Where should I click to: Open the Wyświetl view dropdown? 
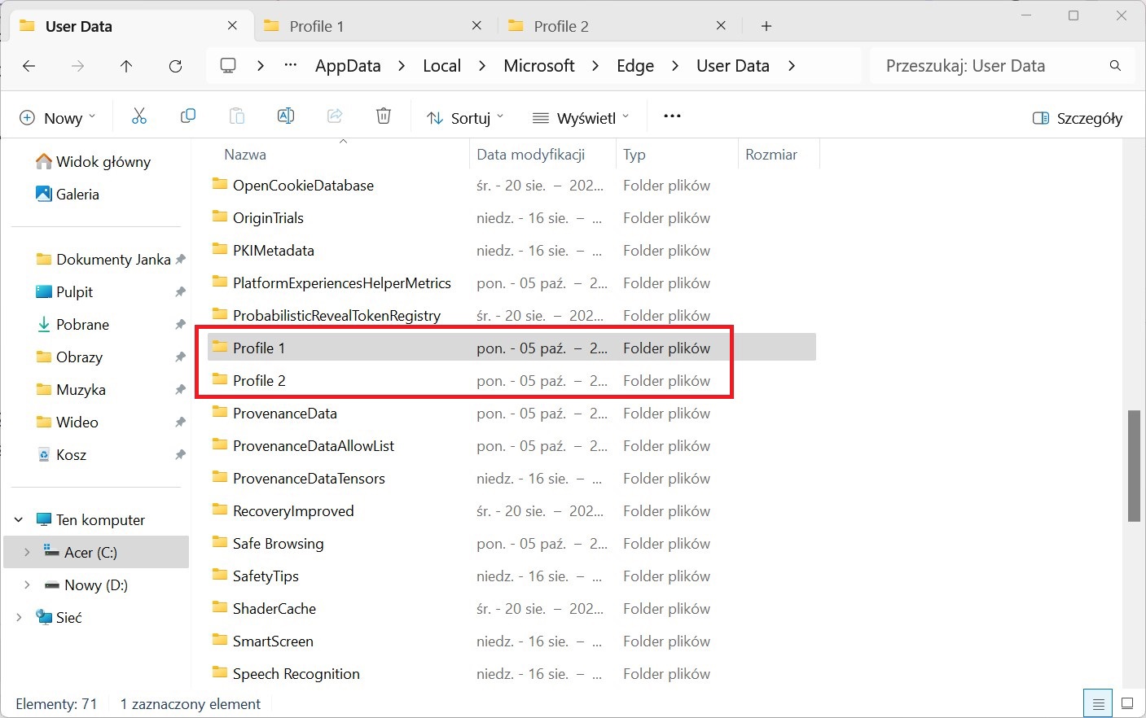pyautogui.click(x=581, y=118)
